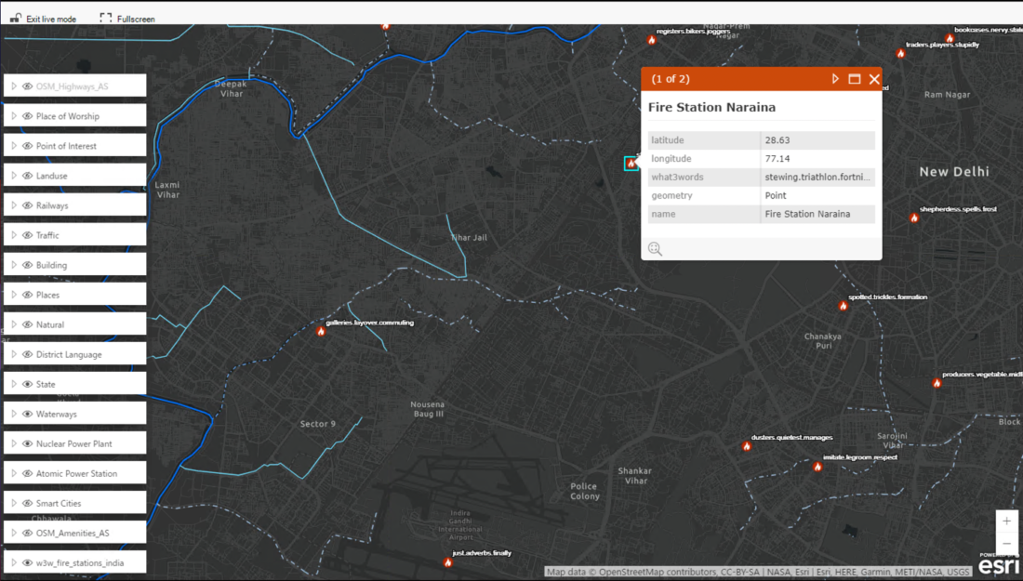
Task: Select the highlighted fire station marker
Action: click(631, 164)
